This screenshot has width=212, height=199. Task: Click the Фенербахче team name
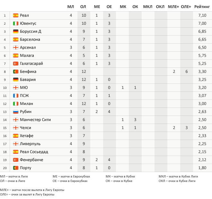point(31,160)
